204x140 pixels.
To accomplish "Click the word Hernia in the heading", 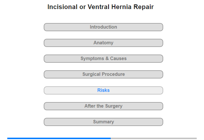I will tap(122, 7).
